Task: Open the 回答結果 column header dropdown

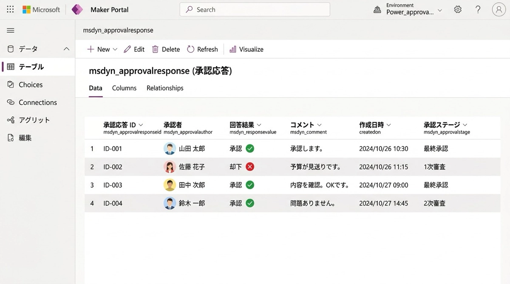Action: coord(259,125)
